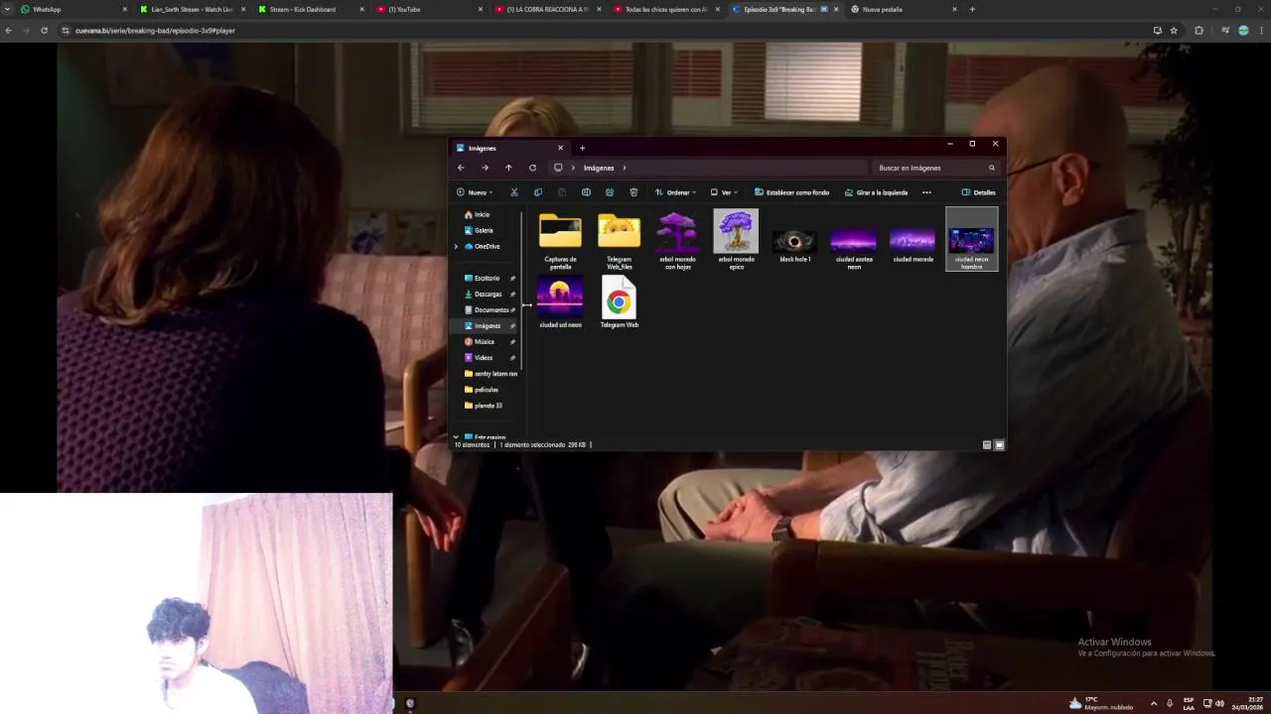Open Descargas in Explorer sidebar
The image size is (1271, 714).
coord(487,294)
